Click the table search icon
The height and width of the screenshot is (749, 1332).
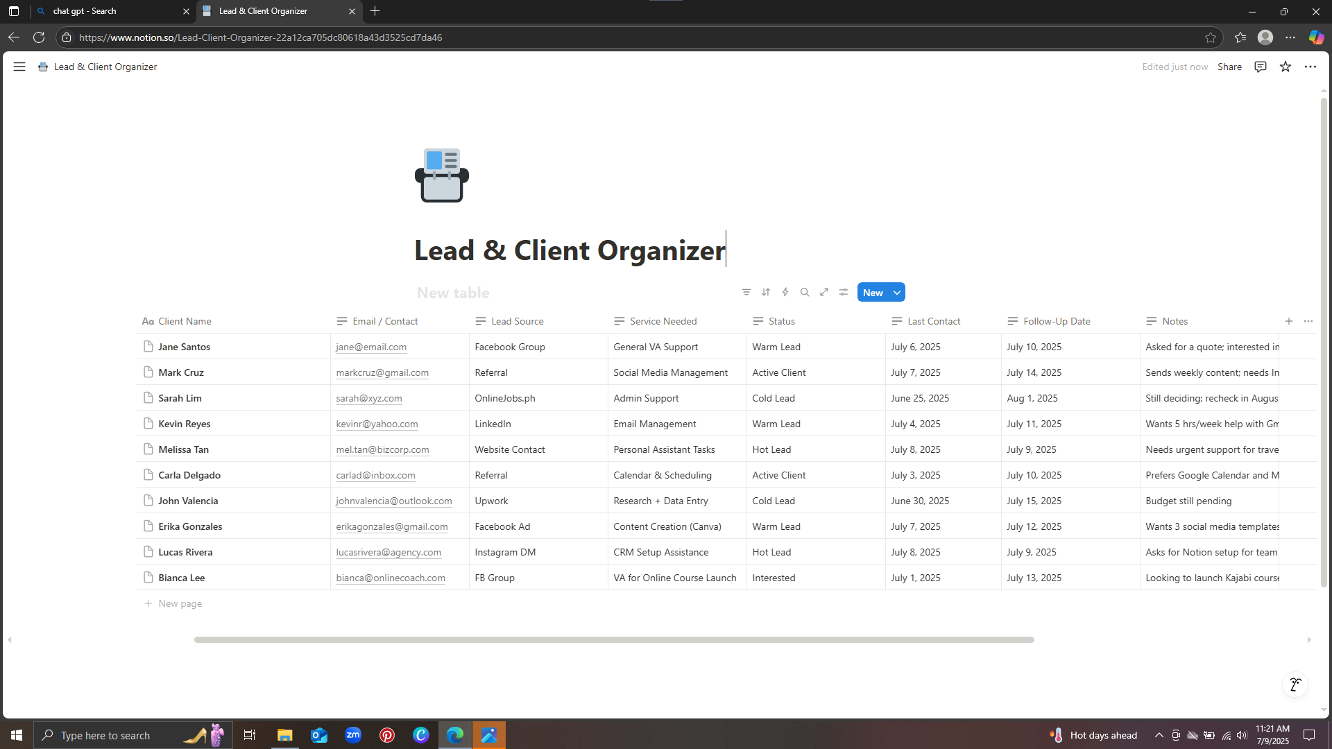point(804,292)
